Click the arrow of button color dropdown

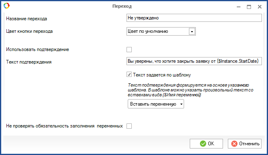point(192,32)
